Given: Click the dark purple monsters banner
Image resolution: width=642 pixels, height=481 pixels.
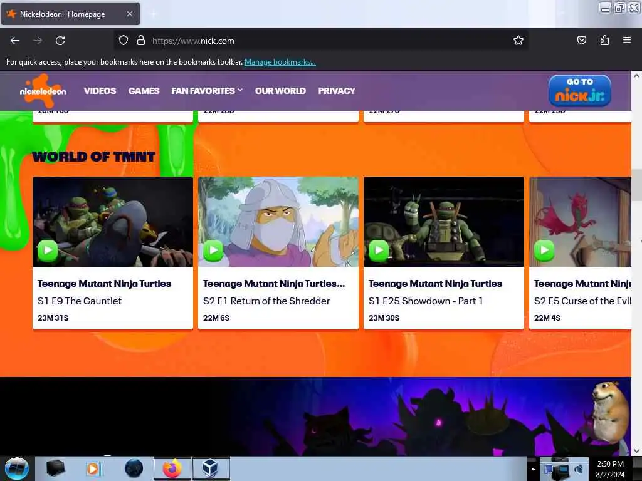Looking at the screenshot, I should tap(315, 416).
